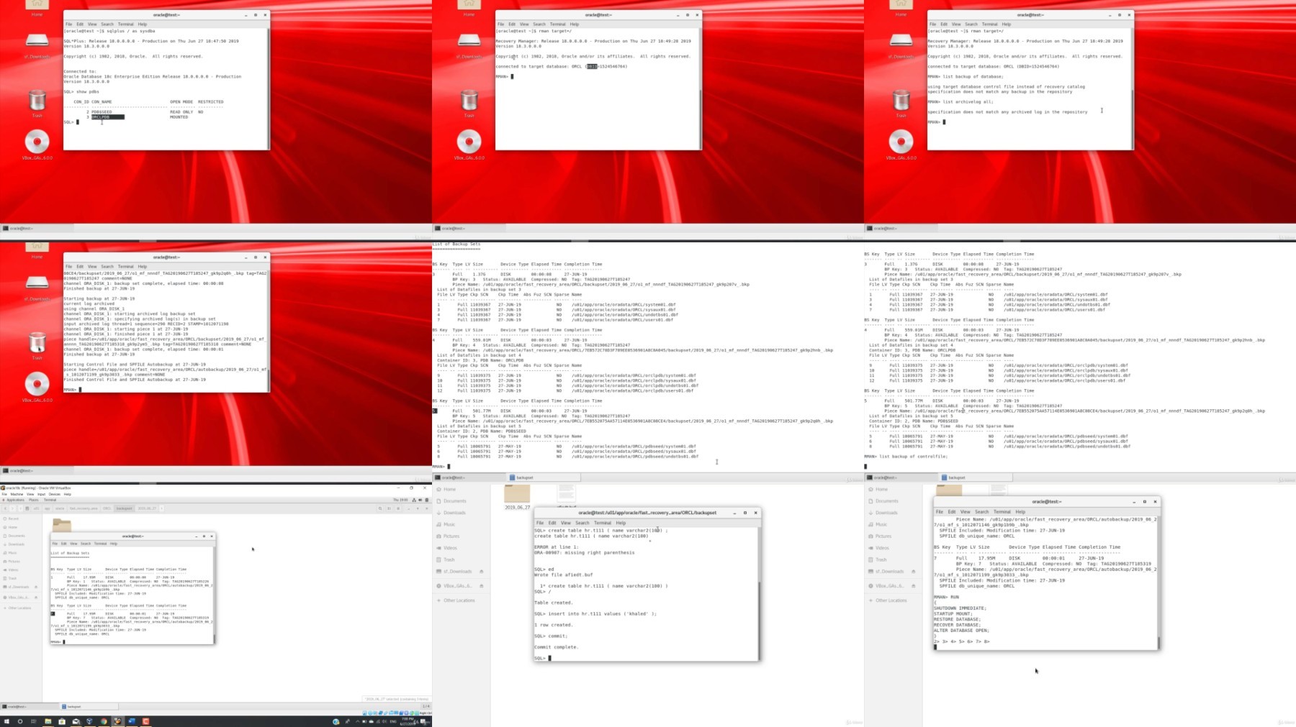Open Task View on the Windows taskbar
1296x727 pixels.
tap(33, 721)
